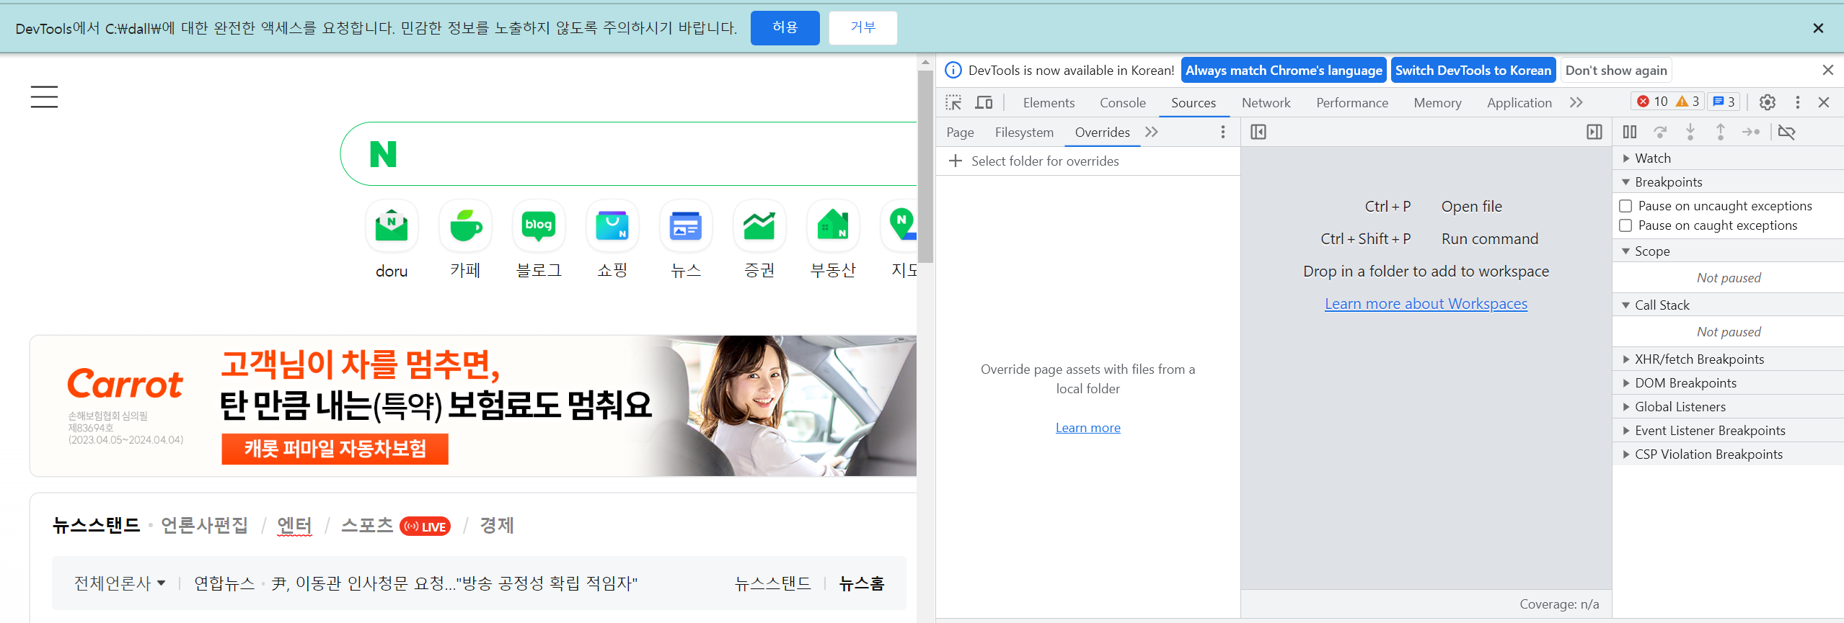Open the 카페 shortcut icon
Viewport: 1844px width, 623px height.
point(465,226)
